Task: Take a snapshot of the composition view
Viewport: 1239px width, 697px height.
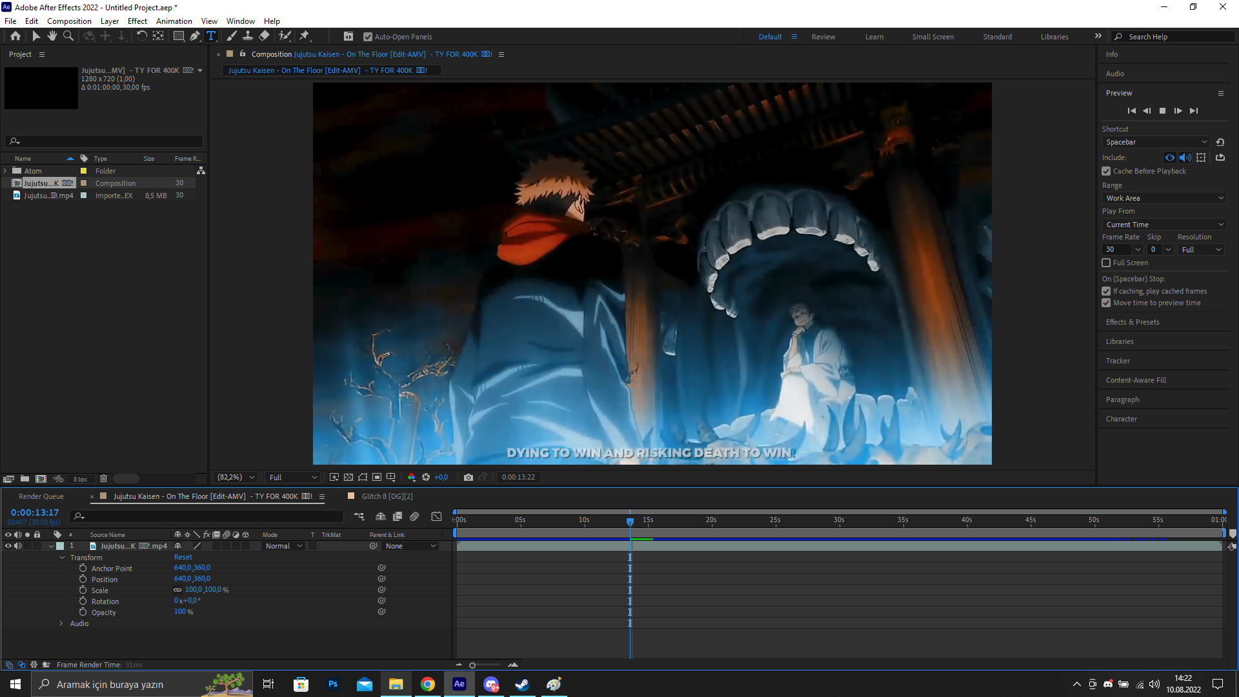Action: tap(468, 477)
